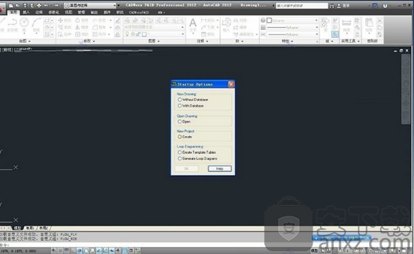414x254 pixels.
Task: Click the Move tool in modify panel
Action: [x=64, y=20]
